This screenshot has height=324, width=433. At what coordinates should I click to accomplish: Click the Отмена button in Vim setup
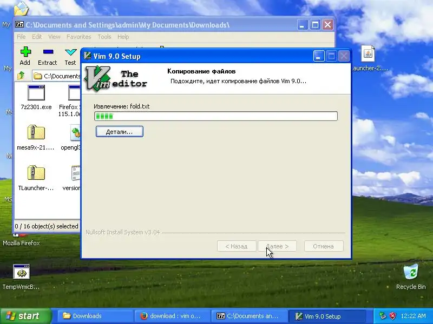324,246
